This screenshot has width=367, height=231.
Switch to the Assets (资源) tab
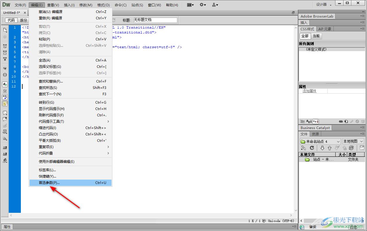315,134
